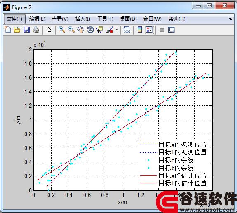Viewport: 237px width, 213px height.
Task: Open the 窗口(W) menu
Action: pyautogui.click(x=152, y=19)
